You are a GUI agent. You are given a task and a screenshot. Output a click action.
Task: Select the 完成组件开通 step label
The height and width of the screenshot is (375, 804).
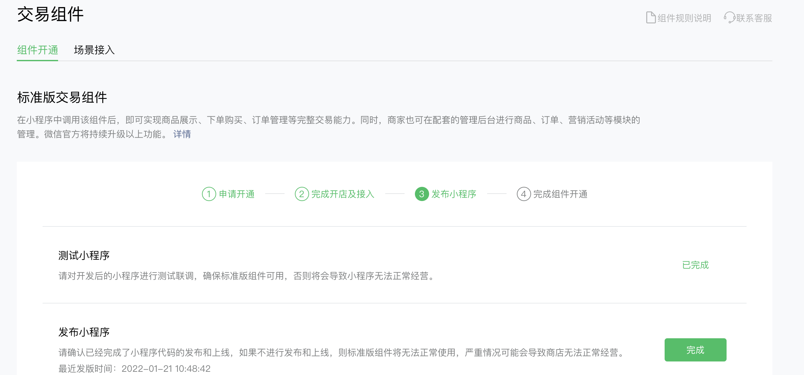[x=560, y=194]
